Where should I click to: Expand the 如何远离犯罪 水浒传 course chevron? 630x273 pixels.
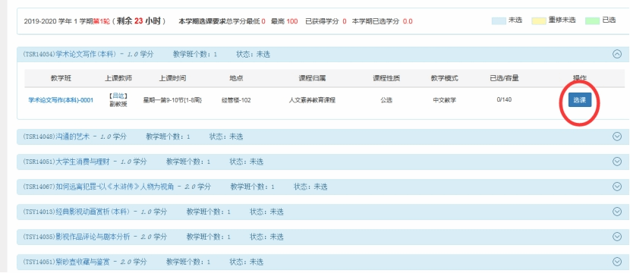pos(618,187)
